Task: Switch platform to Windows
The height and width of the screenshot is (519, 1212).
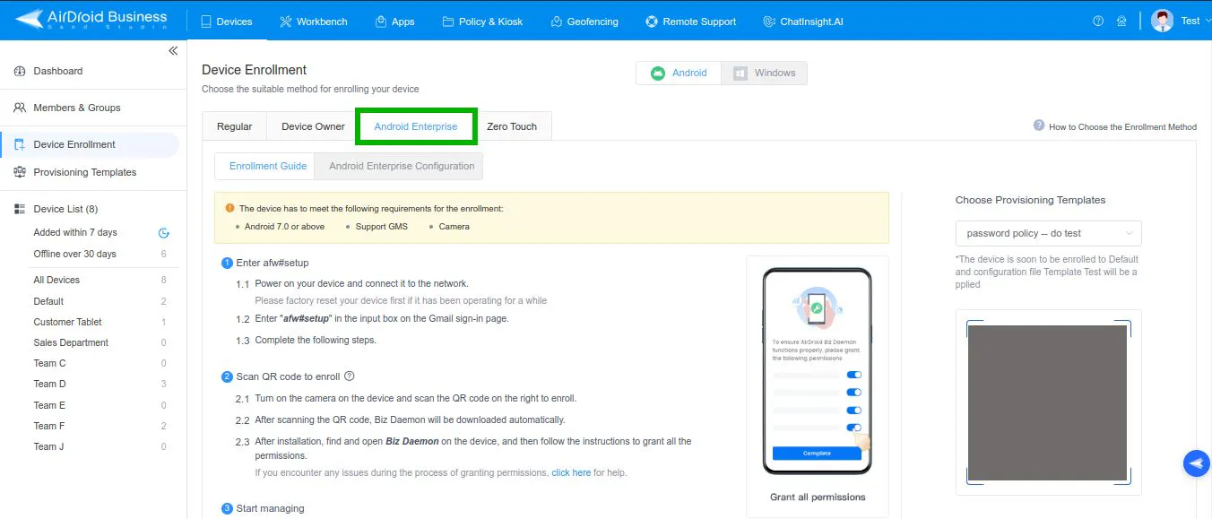Action: [764, 73]
